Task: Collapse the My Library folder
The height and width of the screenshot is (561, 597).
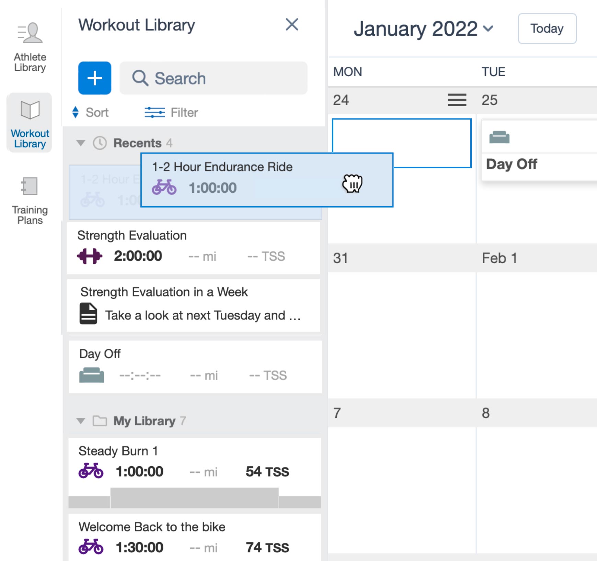Action: tap(81, 421)
